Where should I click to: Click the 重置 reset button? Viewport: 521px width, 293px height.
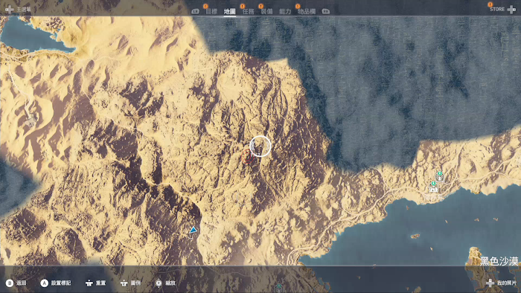pos(96,283)
